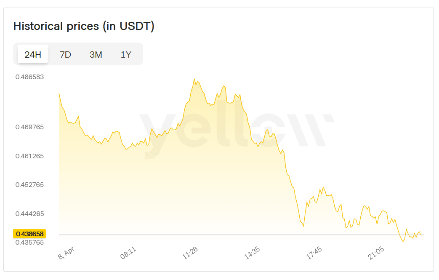Click the yellow 0.438658 current price badge
This screenshot has width=439, height=280.
point(30,234)
